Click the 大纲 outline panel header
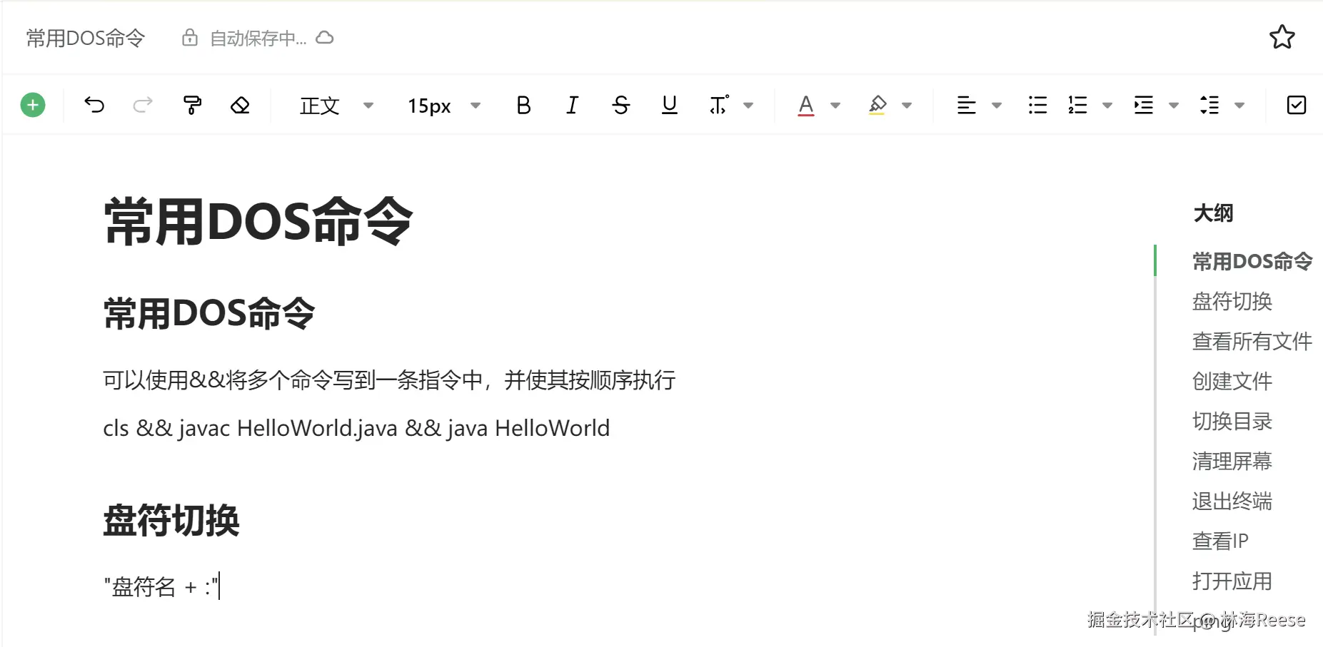 [1213, 213]
